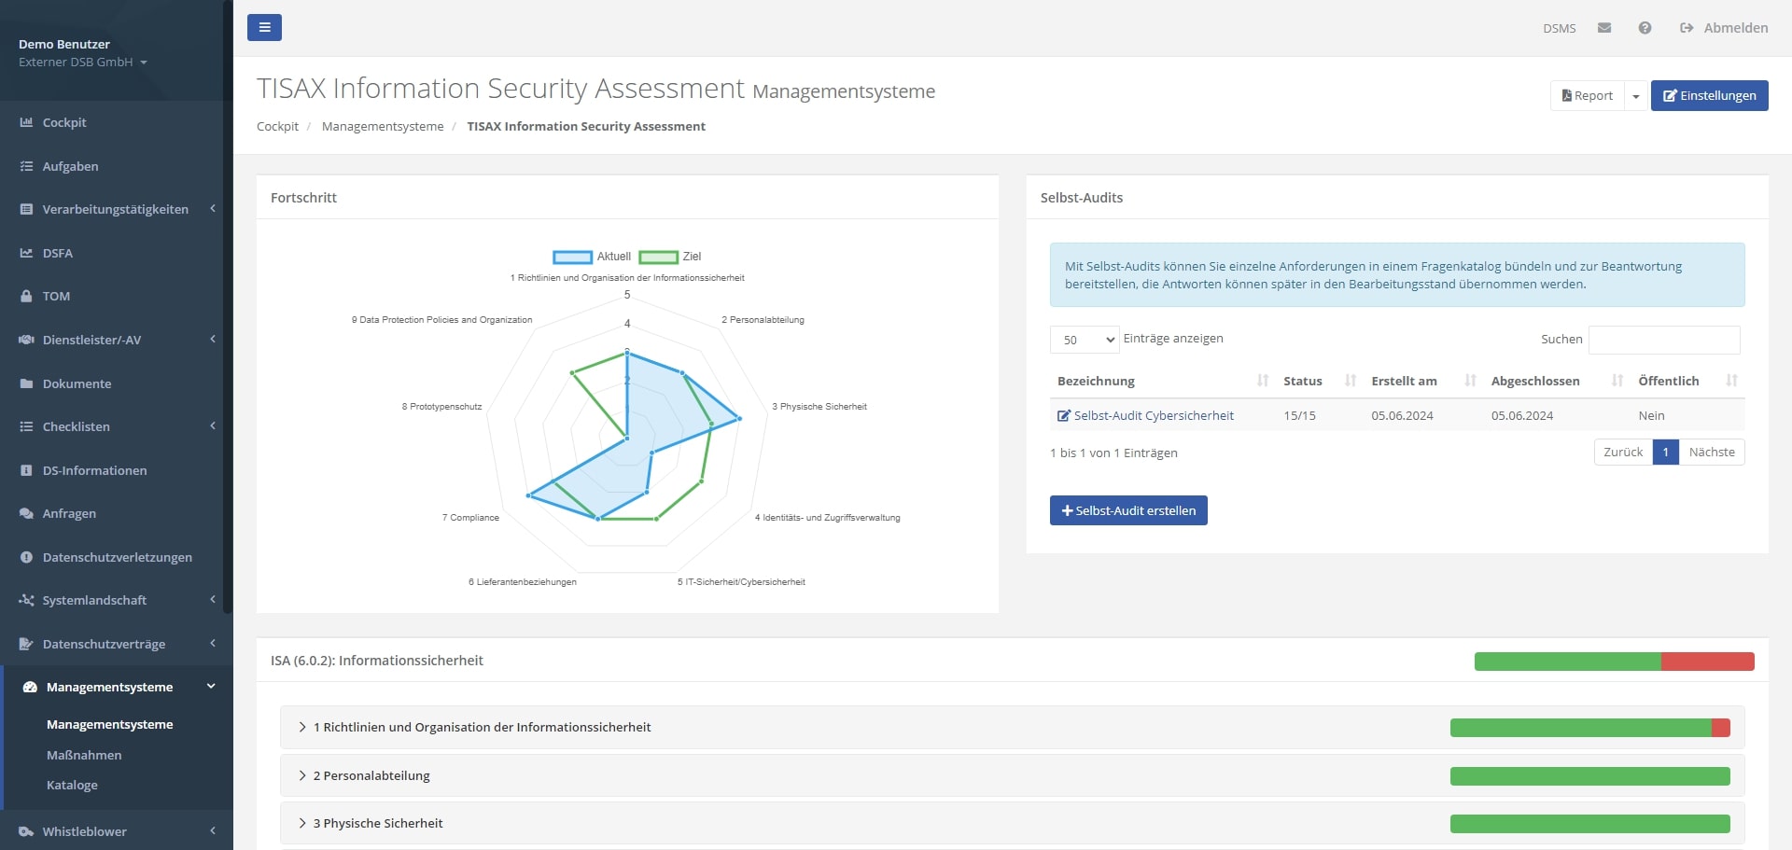Expand the Datenschutzverträge submenu arrow
The image size is (1792, 850).
[213, 644]
